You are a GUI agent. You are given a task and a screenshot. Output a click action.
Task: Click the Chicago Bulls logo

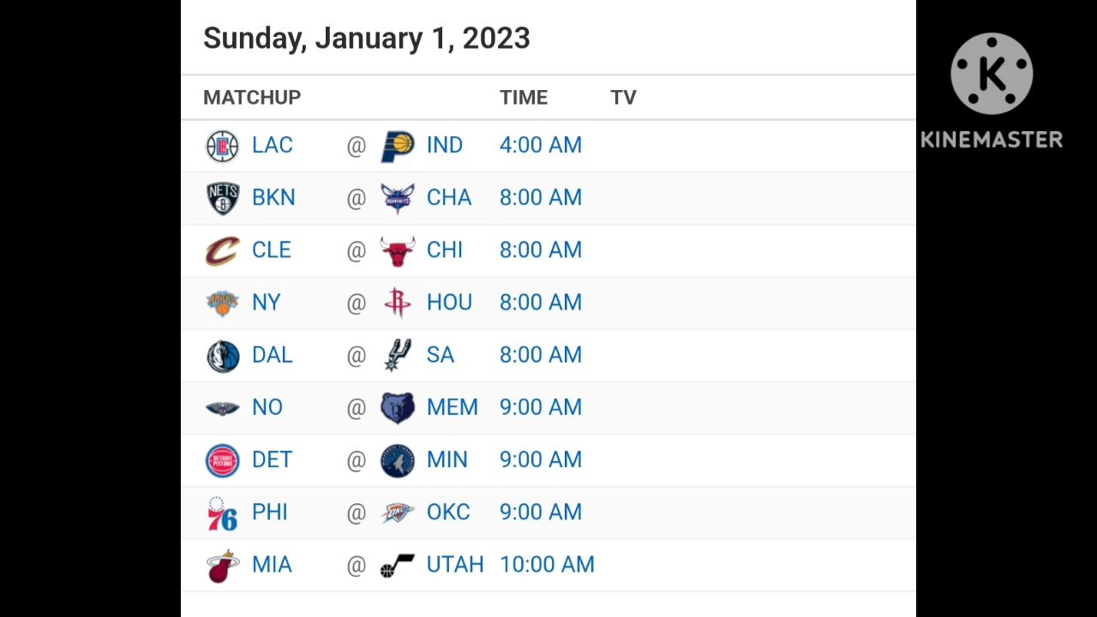[x=398, y=250]
